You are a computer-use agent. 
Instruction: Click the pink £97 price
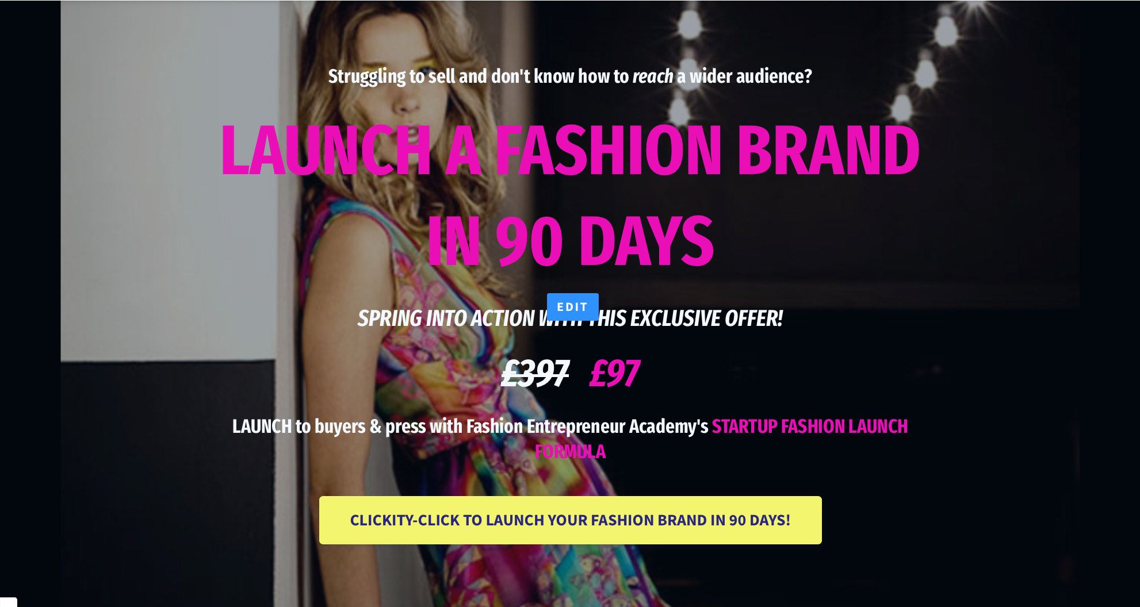614,374
